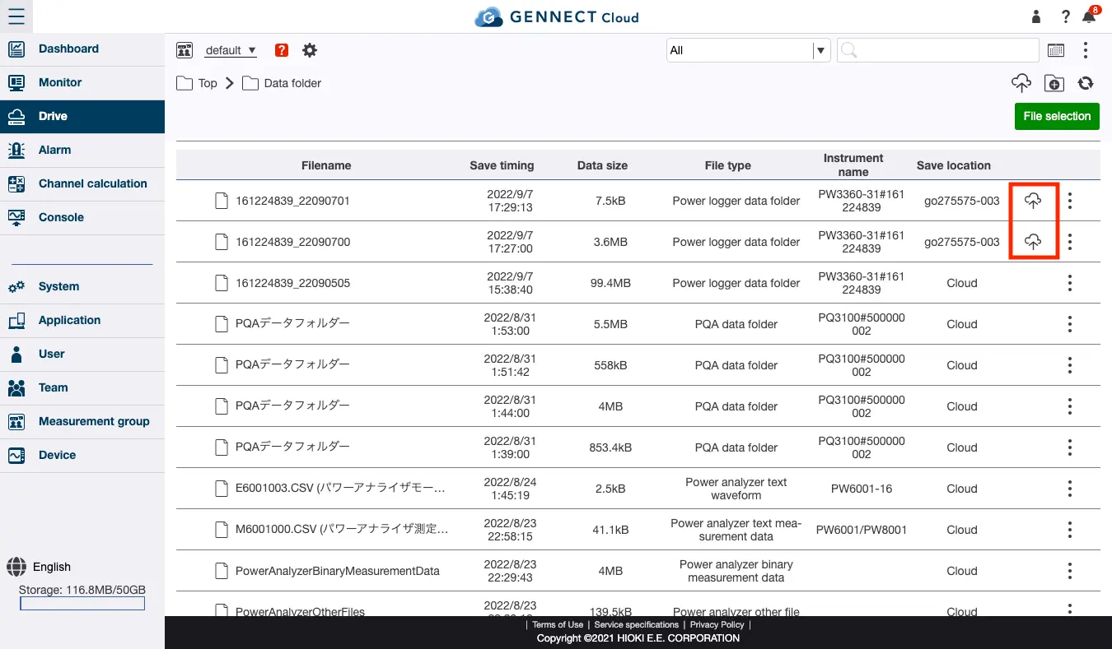Screen dimensions: 1112x649
Task: Change the English language selector
Action: pyautogui.click(x=39, y=567)
